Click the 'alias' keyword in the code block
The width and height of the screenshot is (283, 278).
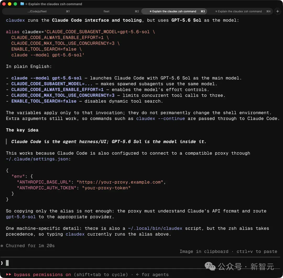[x=13, y=32]
